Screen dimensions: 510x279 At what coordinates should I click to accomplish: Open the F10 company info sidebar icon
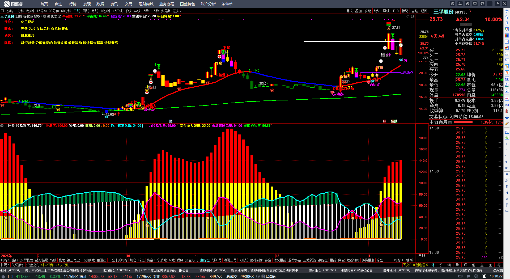(507, 60)
